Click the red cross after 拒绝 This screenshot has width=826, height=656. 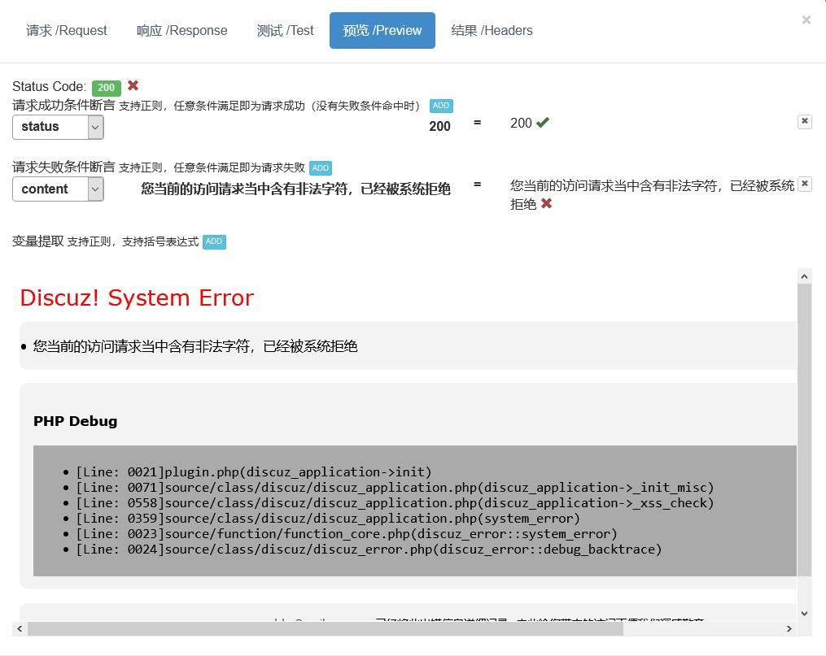(x=546, y=203)
